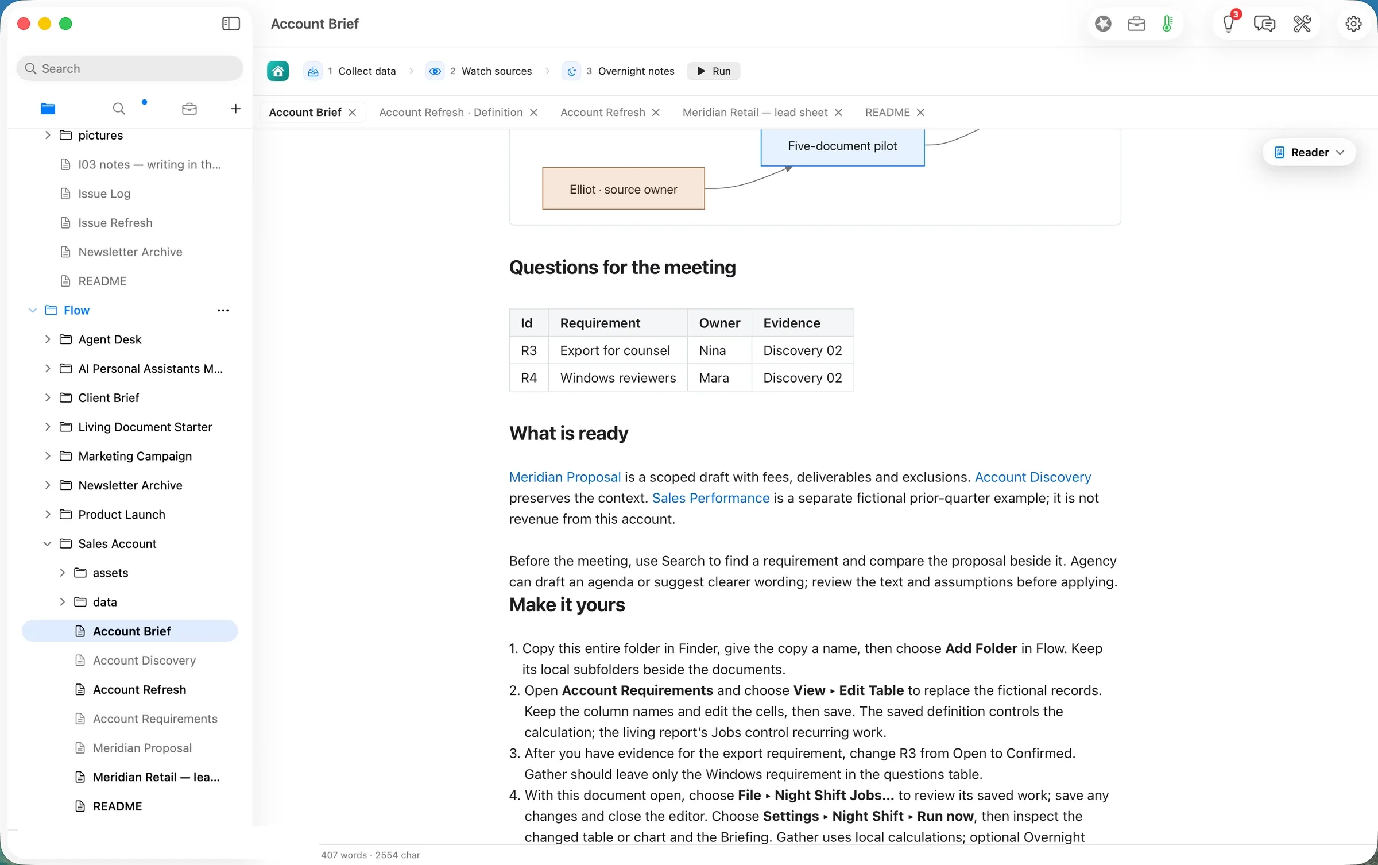The width and height of the screenshot is (1378, 865).
Task: Expand the pictures folder
Action: tap(48, 135)
